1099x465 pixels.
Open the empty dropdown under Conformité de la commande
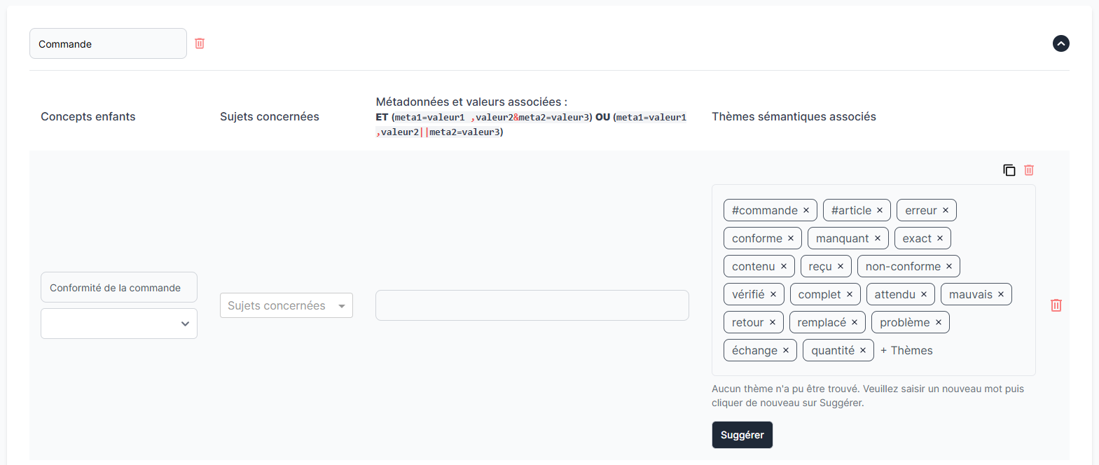119,324
